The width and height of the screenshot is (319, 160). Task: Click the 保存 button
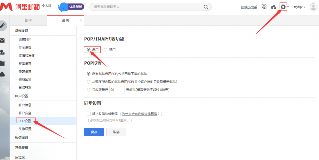click(x=94, y=132)
